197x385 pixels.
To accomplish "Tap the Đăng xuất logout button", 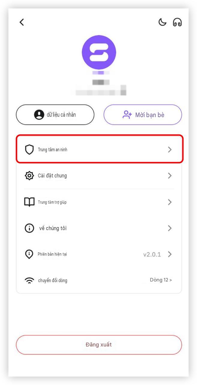I will [x=99, y=345].
